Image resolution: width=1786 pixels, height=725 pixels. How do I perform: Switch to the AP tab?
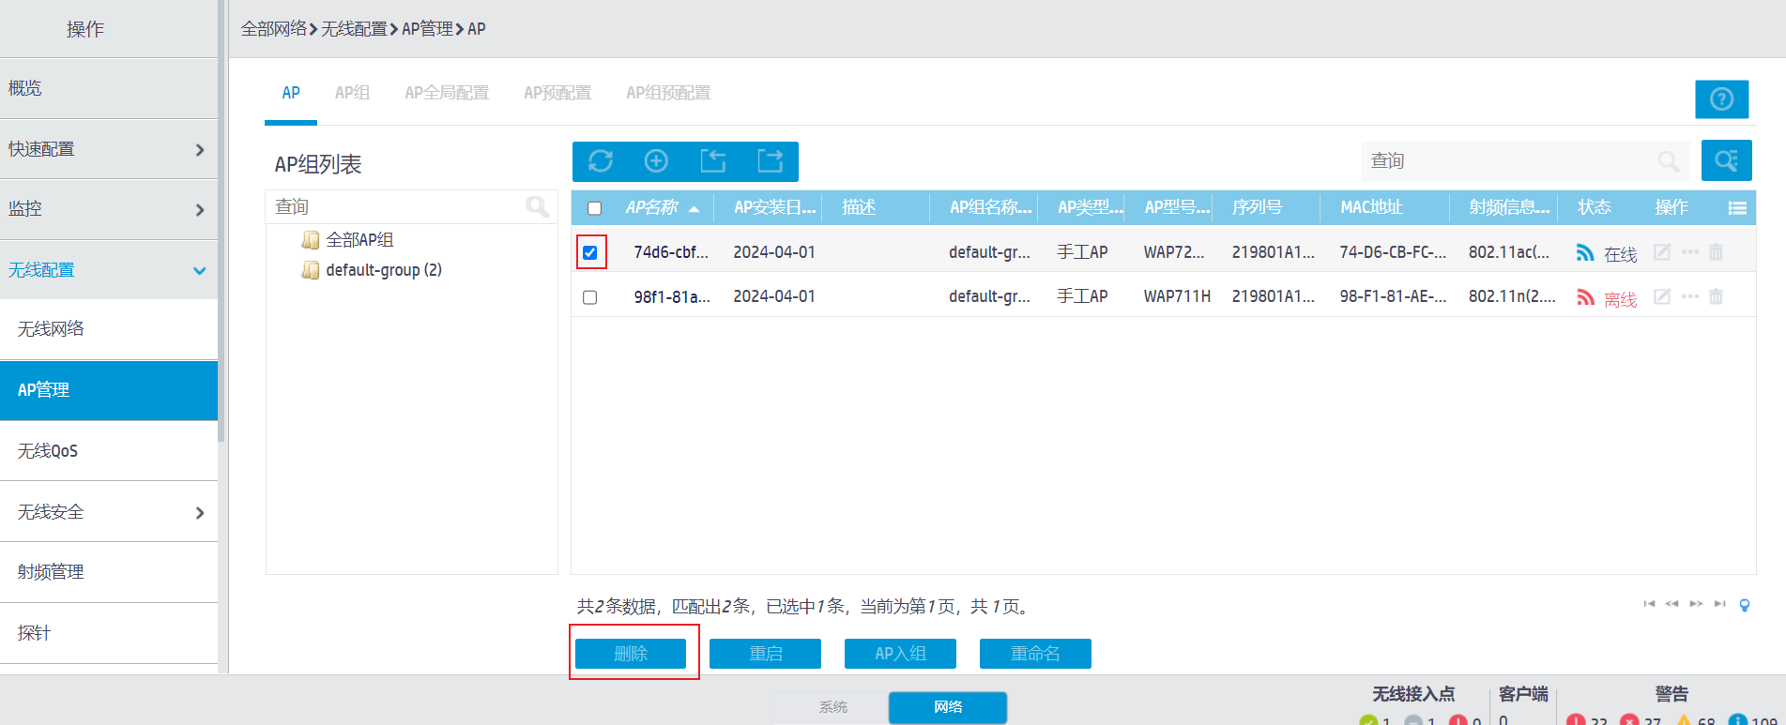point(291,93)
